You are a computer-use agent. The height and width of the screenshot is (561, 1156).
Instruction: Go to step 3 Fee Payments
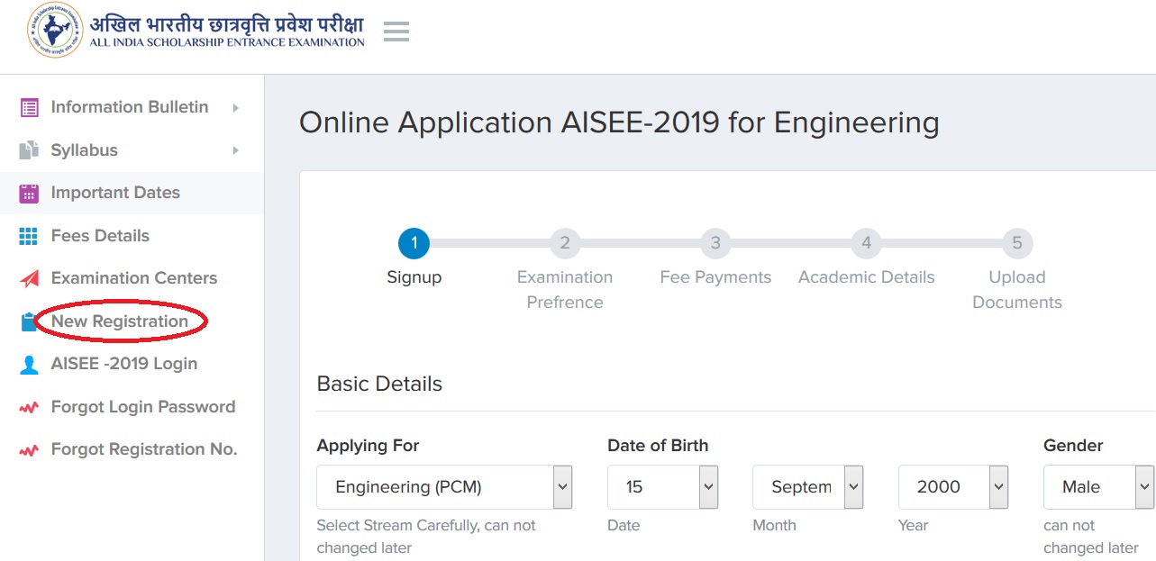(715, 243)
